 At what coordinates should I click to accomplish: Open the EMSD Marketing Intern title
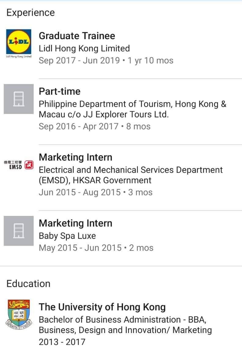[x=75, y=157]
